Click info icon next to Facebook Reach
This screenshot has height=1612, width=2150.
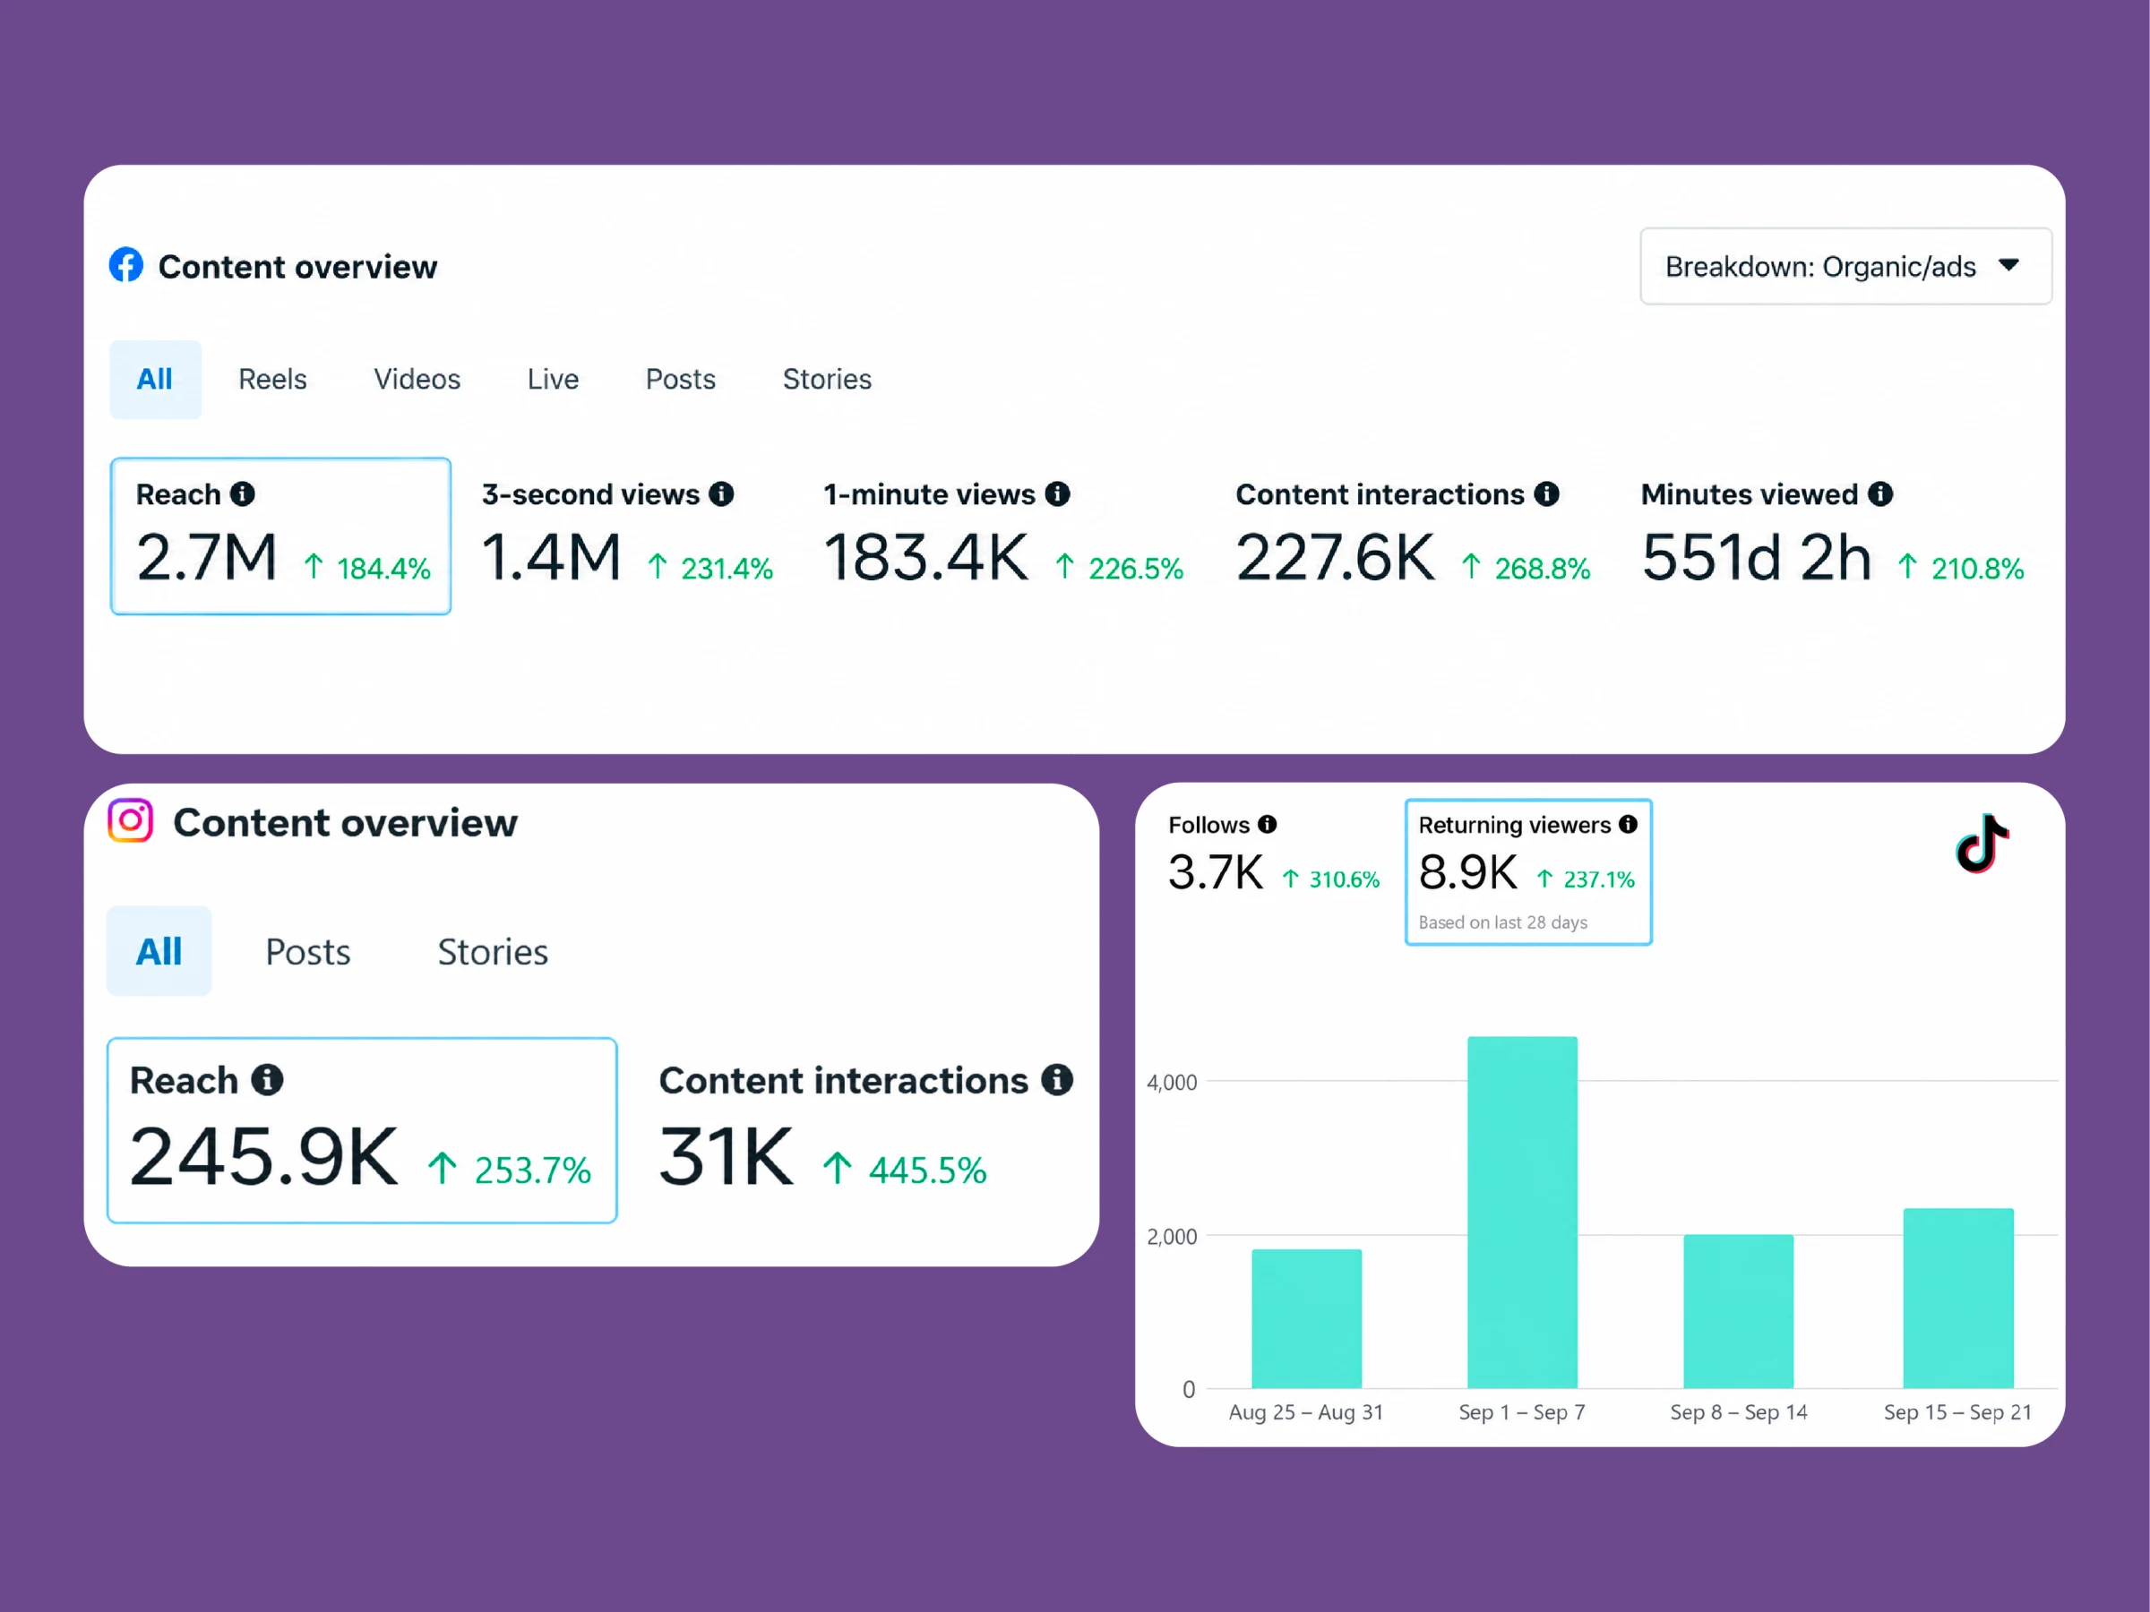(x=242, y=493)
